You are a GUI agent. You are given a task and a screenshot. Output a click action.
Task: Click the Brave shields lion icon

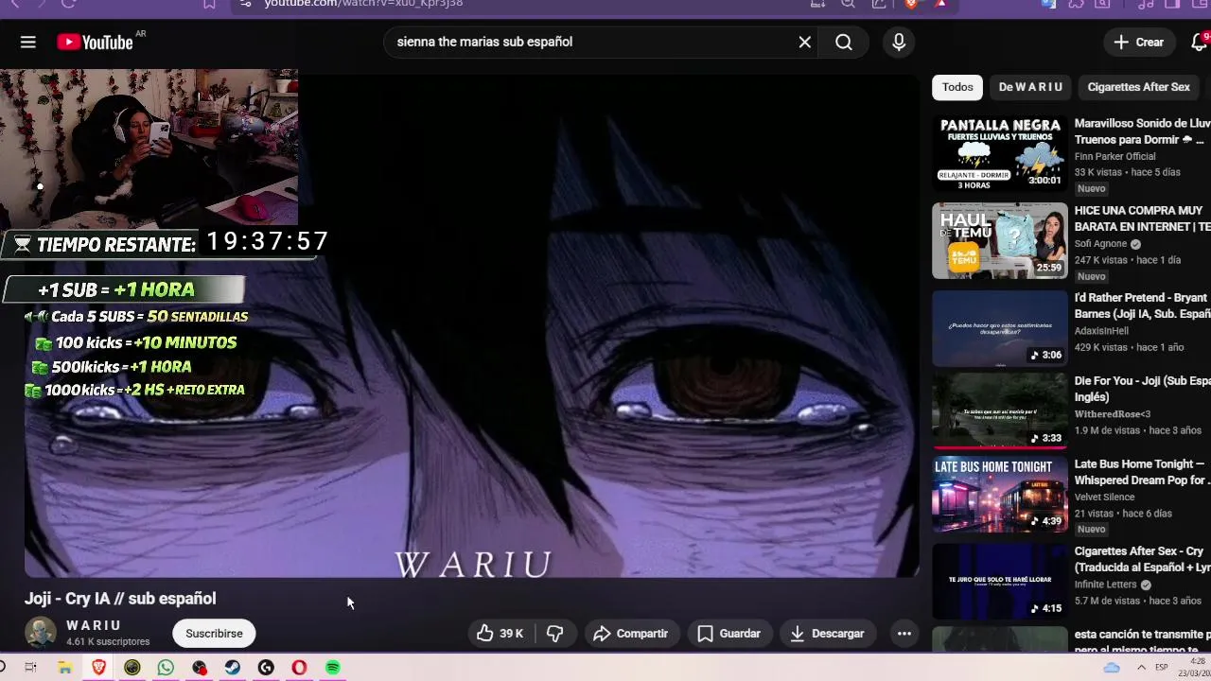(912, 4)
